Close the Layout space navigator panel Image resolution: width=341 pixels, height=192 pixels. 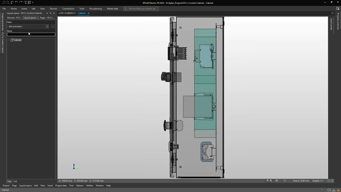point(54,13)
